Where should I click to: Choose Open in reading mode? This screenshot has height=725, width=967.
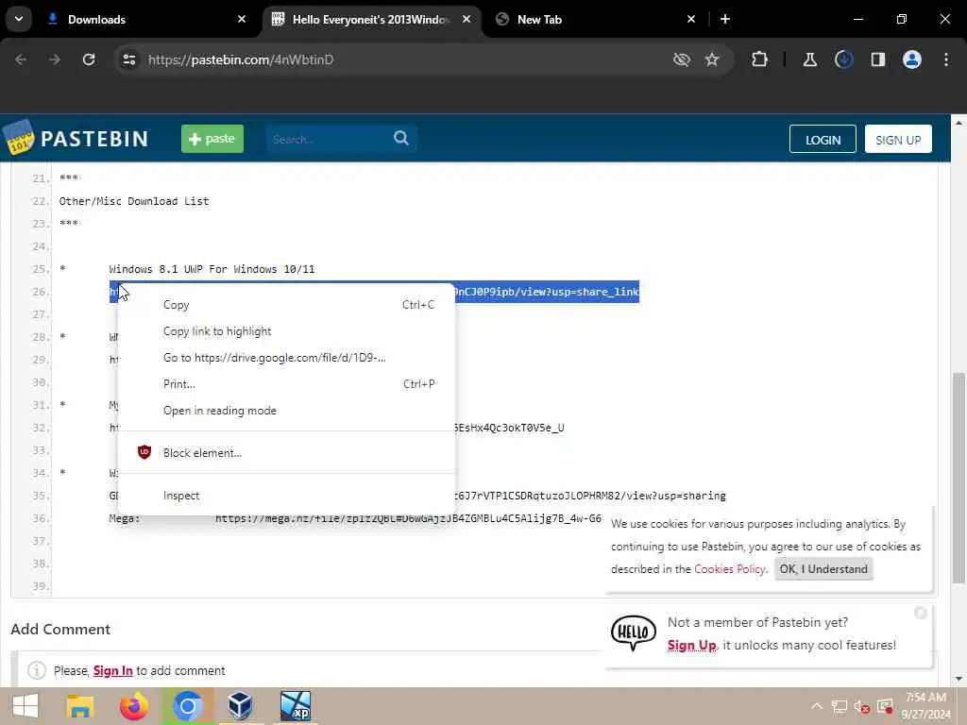pyautogui.click(x=286, y=411)
